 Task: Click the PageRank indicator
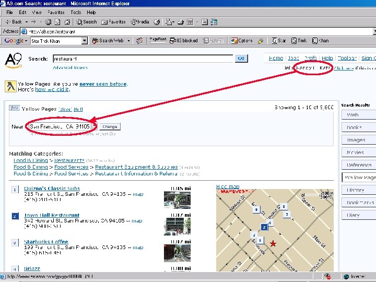158,40
